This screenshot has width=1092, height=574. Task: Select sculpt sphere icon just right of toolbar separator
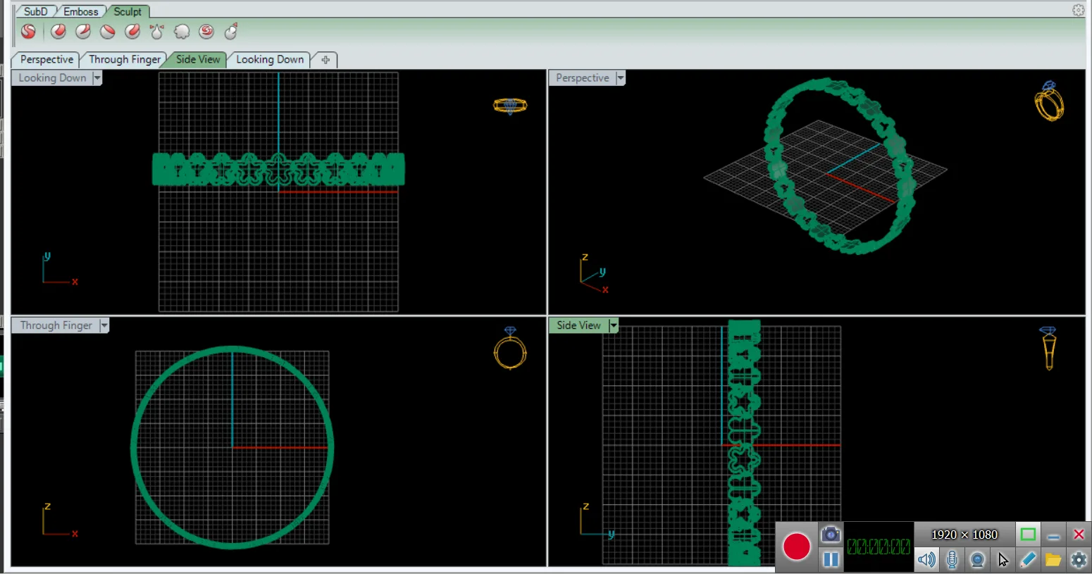coord(58,32)
